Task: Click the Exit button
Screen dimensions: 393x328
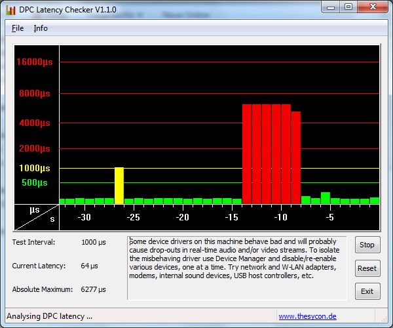Action: (x=367, y=291)
